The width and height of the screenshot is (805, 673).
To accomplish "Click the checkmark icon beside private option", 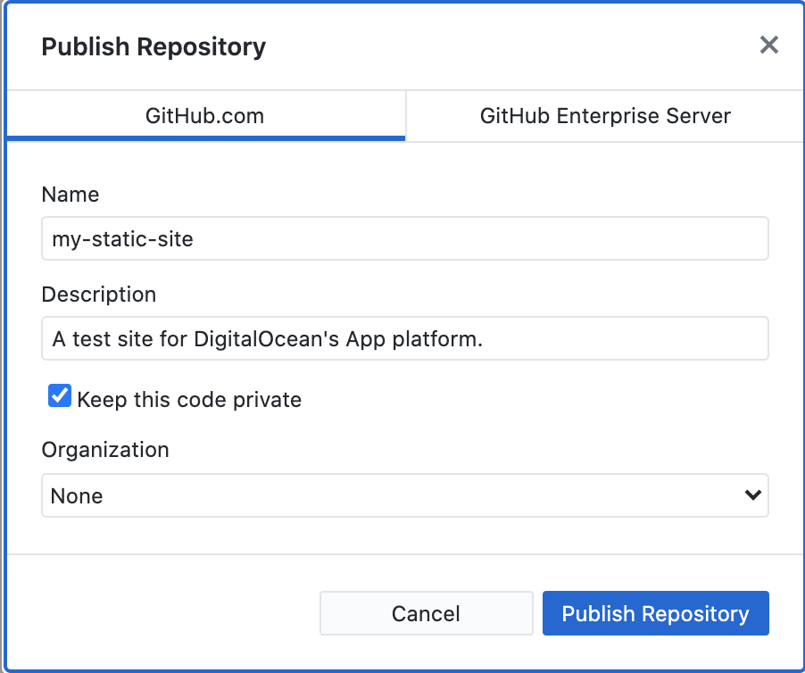I will pos(60,397).
